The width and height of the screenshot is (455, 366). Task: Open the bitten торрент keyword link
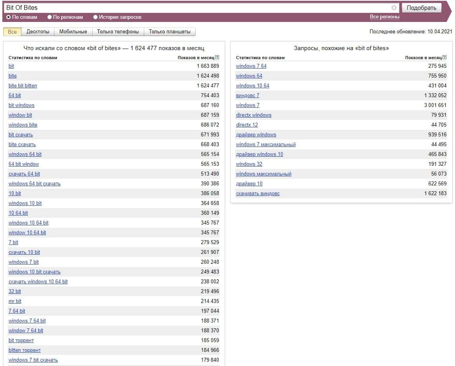pos(25,350)
